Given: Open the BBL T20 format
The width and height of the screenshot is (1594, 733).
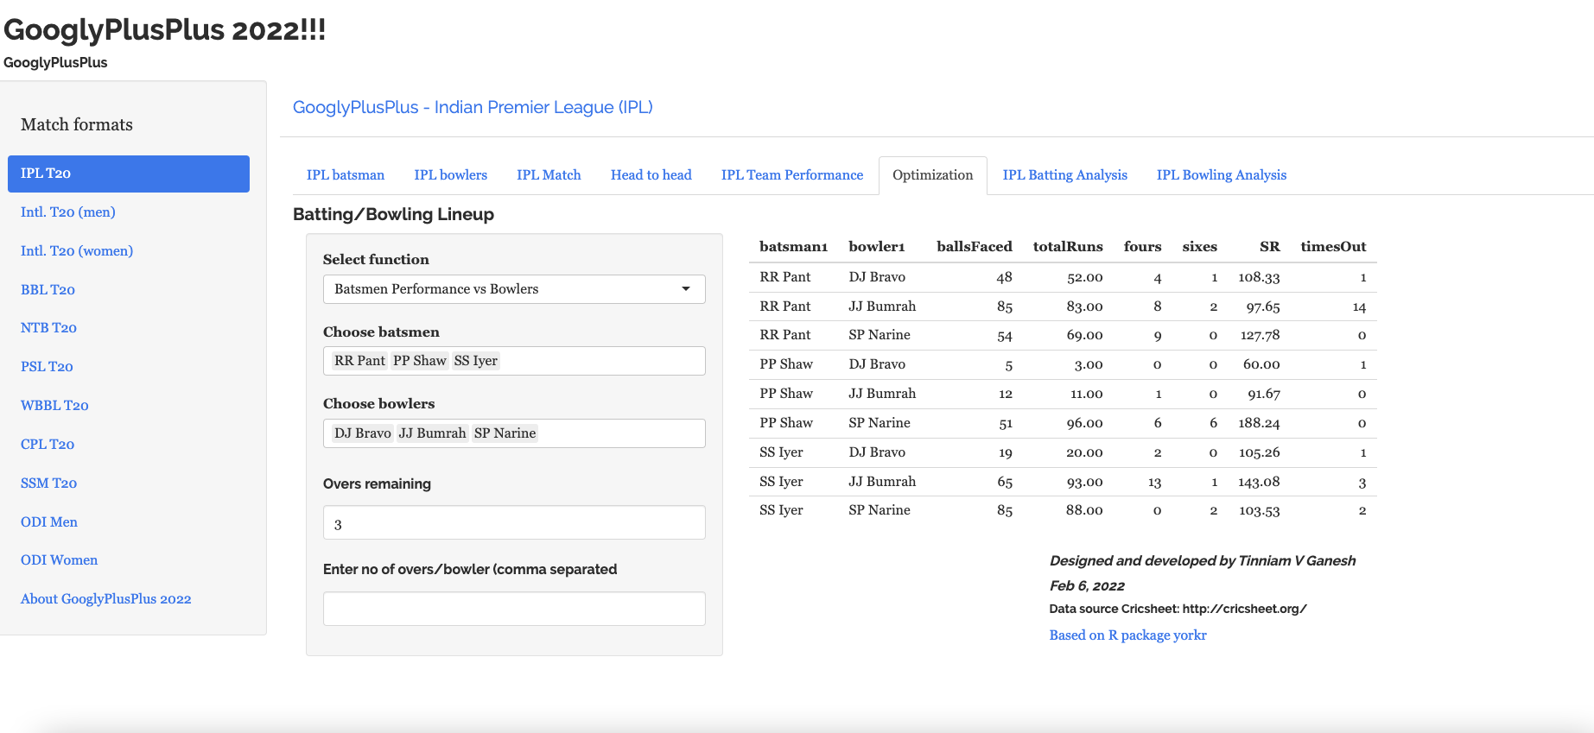Looking at the screenshot, I should click(x=48, y=290).
